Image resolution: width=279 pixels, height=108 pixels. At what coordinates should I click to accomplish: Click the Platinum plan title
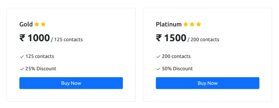[x=169, y=24]
